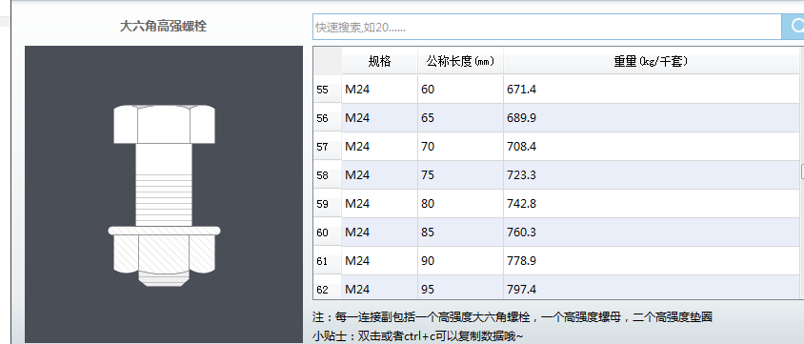Select the weight value 778.9
This screenshot has height=344, width=804.
tap(652, 261)
